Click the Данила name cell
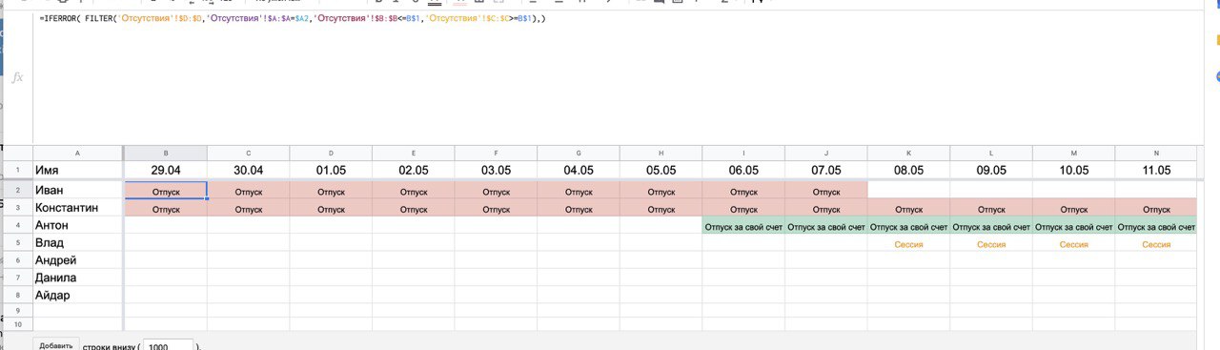Image resolution: width=1220 pixels, height=350 pixels. click(x=77, y=278)
